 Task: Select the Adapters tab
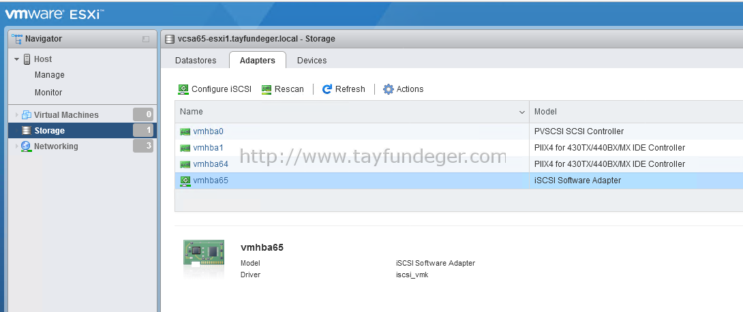point(257,61)
